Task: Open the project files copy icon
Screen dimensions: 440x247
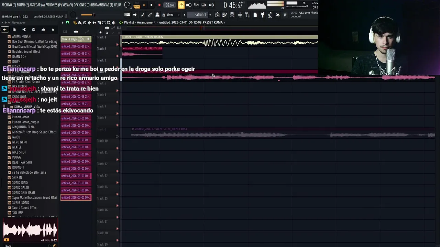Action: coord(255,15)
